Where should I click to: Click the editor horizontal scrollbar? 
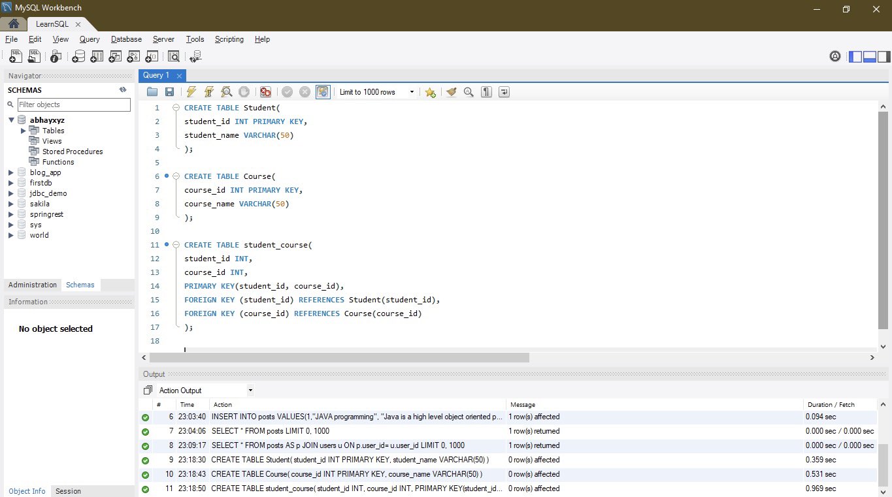click(339, 358)
